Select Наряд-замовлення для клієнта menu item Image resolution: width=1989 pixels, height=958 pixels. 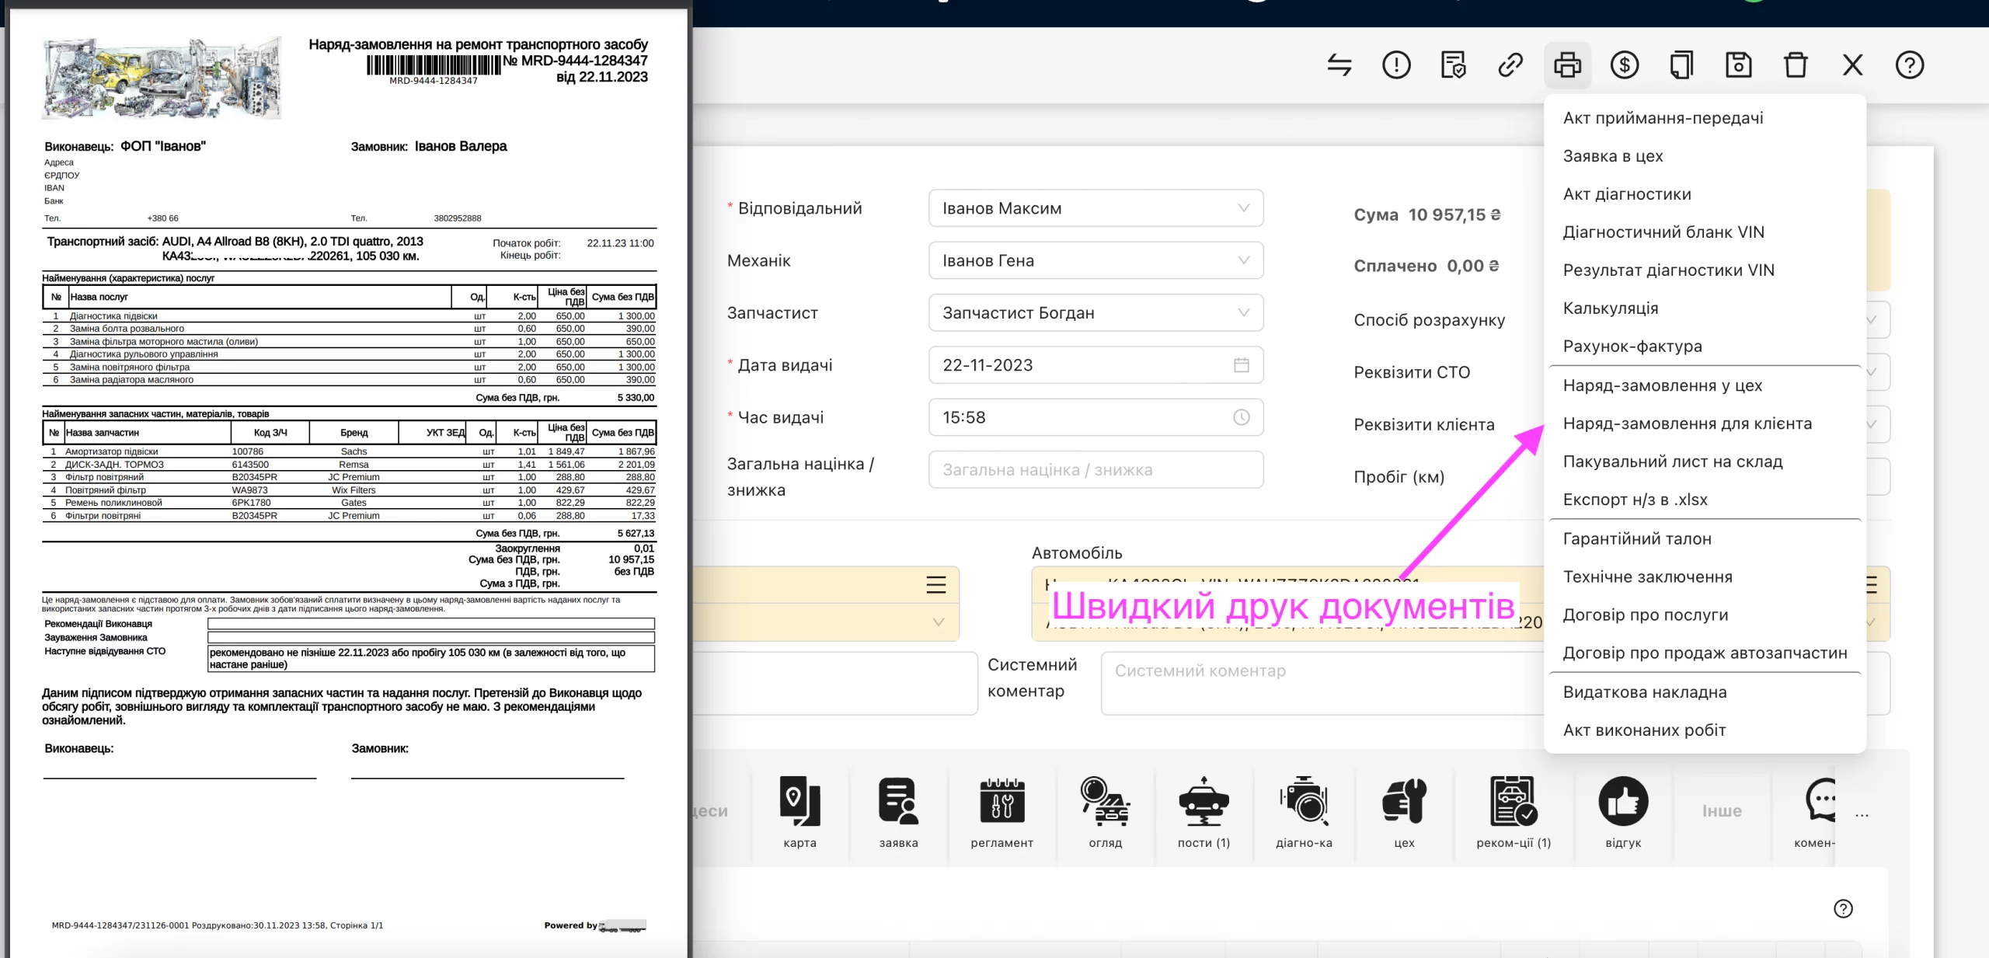click(x=1705, y=423)
